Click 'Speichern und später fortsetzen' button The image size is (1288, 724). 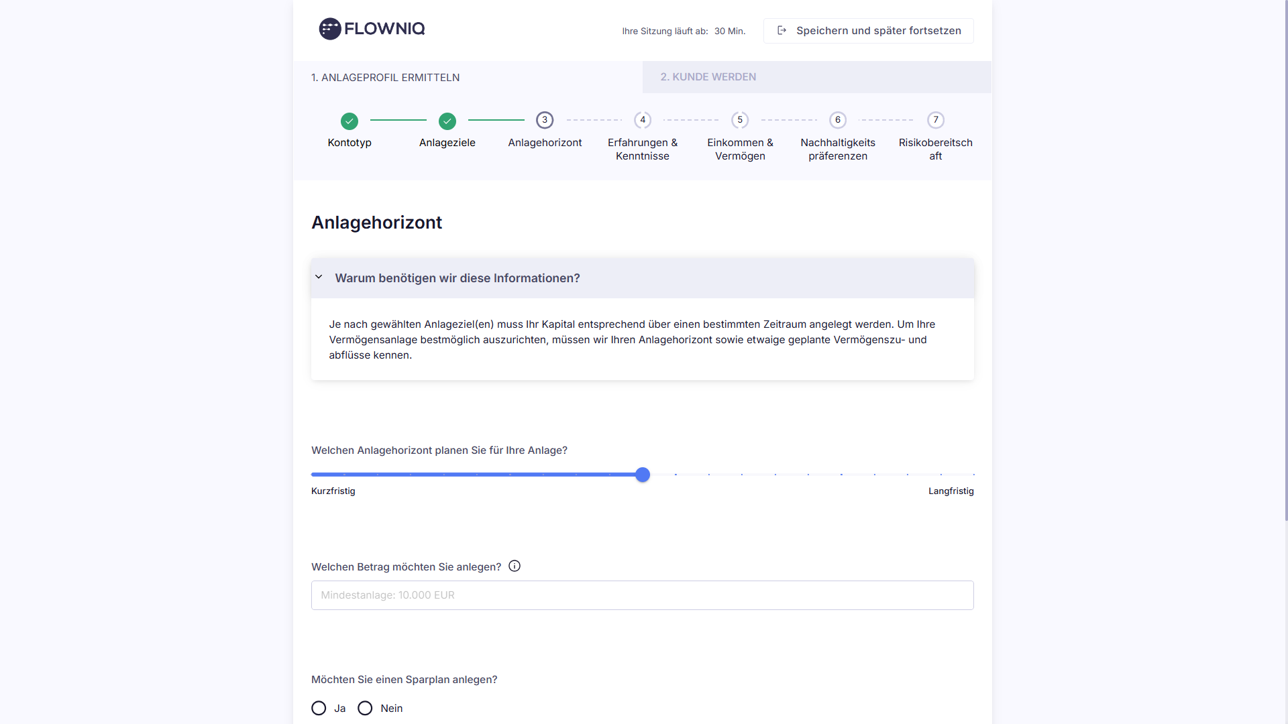tap(869, 31)
